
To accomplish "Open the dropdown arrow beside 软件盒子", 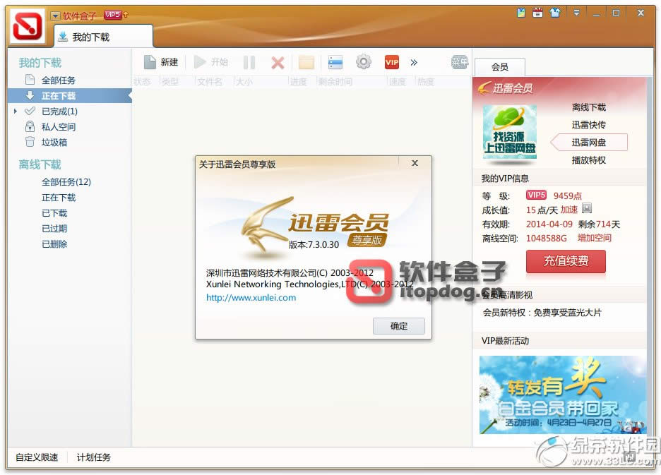I will pyautogui.click(x=55, y=16).
